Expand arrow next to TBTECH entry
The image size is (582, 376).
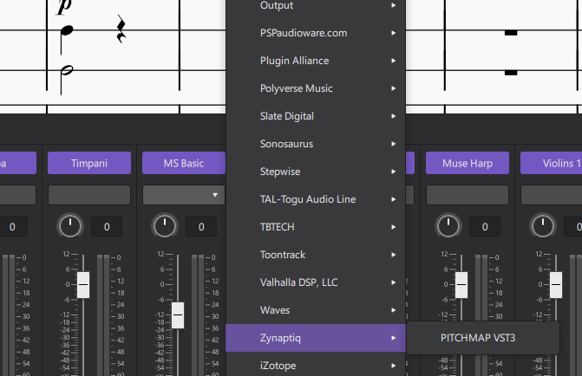(393, 227)
